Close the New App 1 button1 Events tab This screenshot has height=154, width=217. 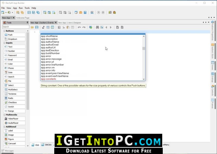click(56, 23)
